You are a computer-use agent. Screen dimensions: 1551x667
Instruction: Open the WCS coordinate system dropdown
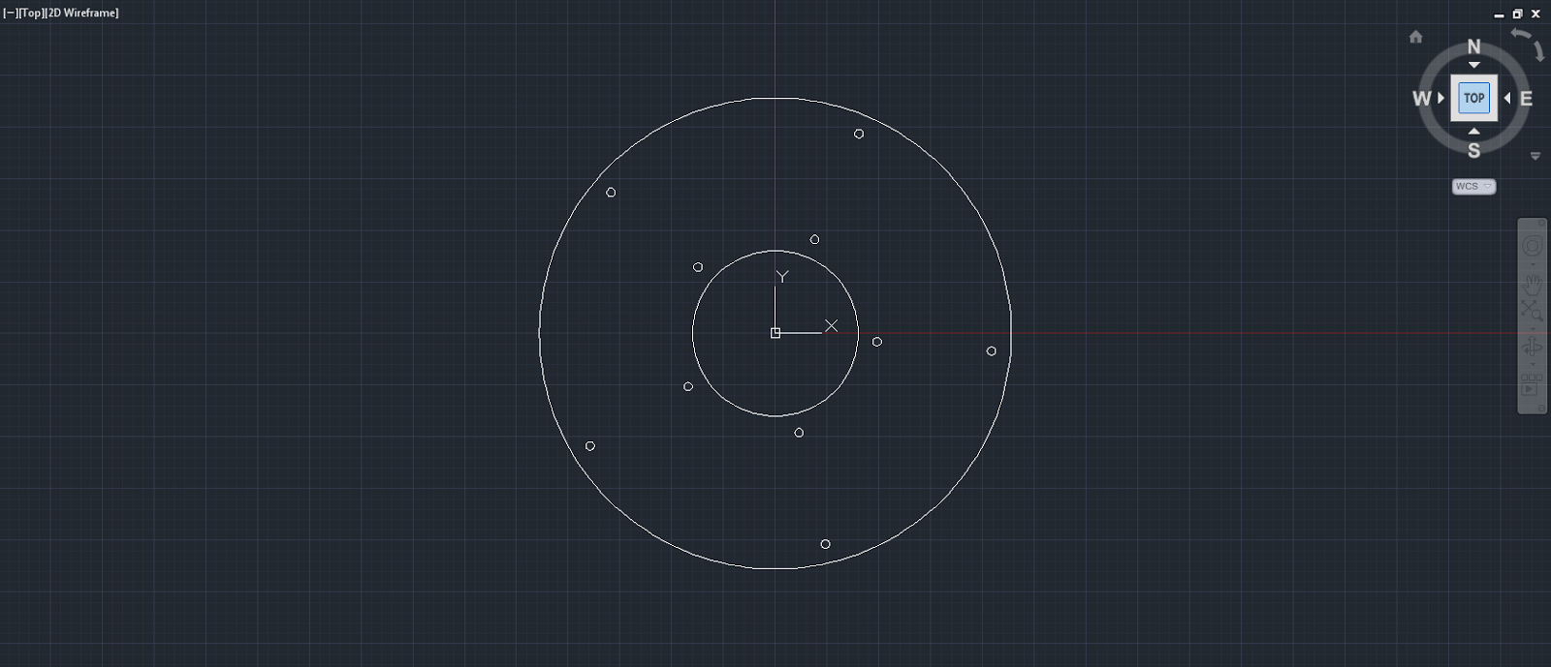(x=1473, y=186)
